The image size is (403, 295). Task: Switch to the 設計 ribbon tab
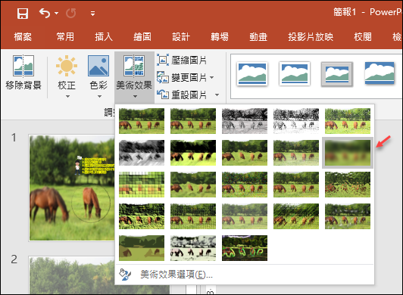[181, 37]
